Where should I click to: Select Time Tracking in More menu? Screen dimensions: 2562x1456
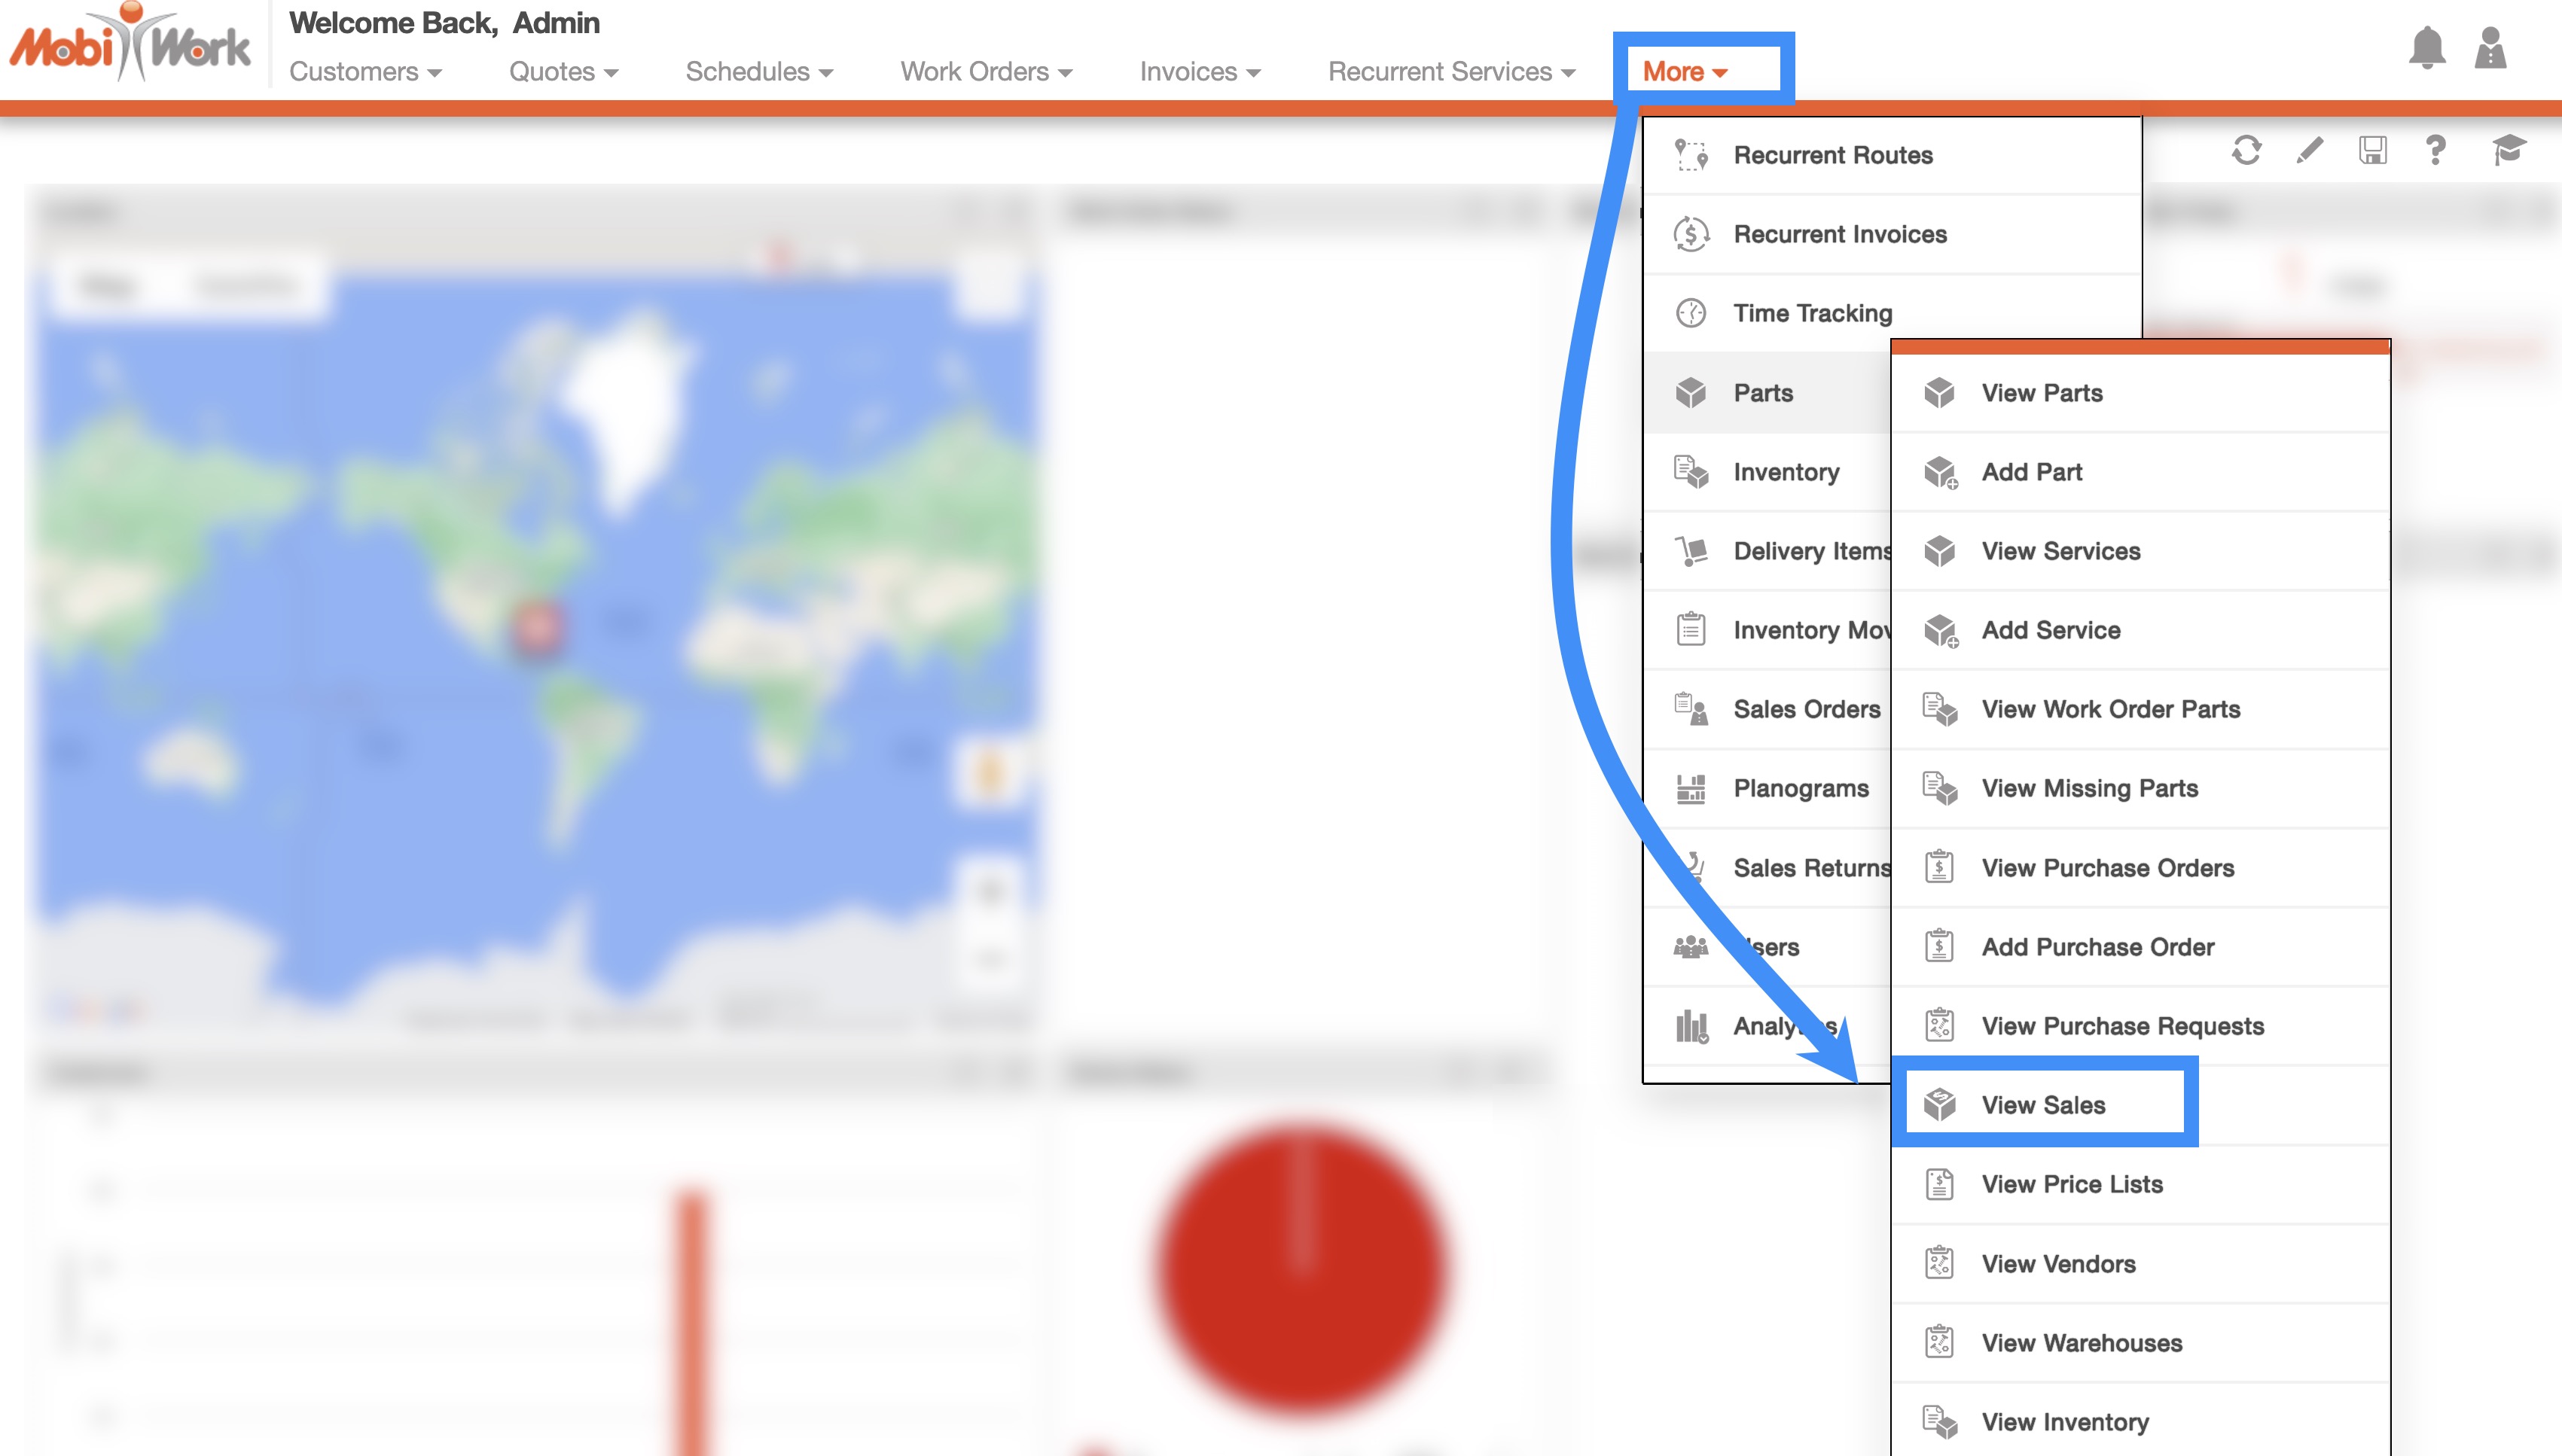tap(1812, 313)
